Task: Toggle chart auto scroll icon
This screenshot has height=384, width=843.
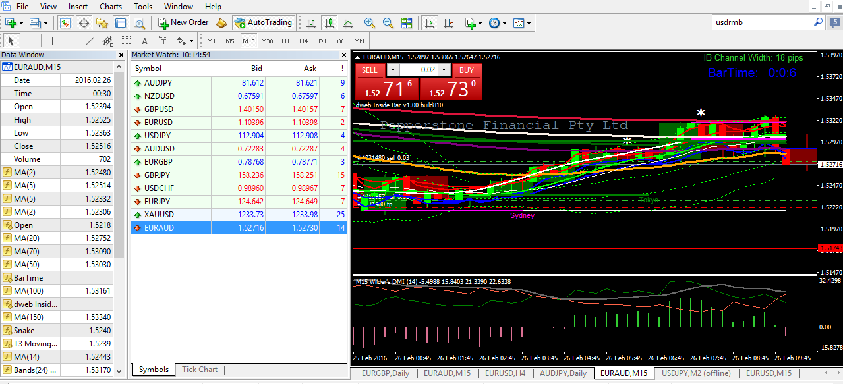Action: tap(430, 22)
